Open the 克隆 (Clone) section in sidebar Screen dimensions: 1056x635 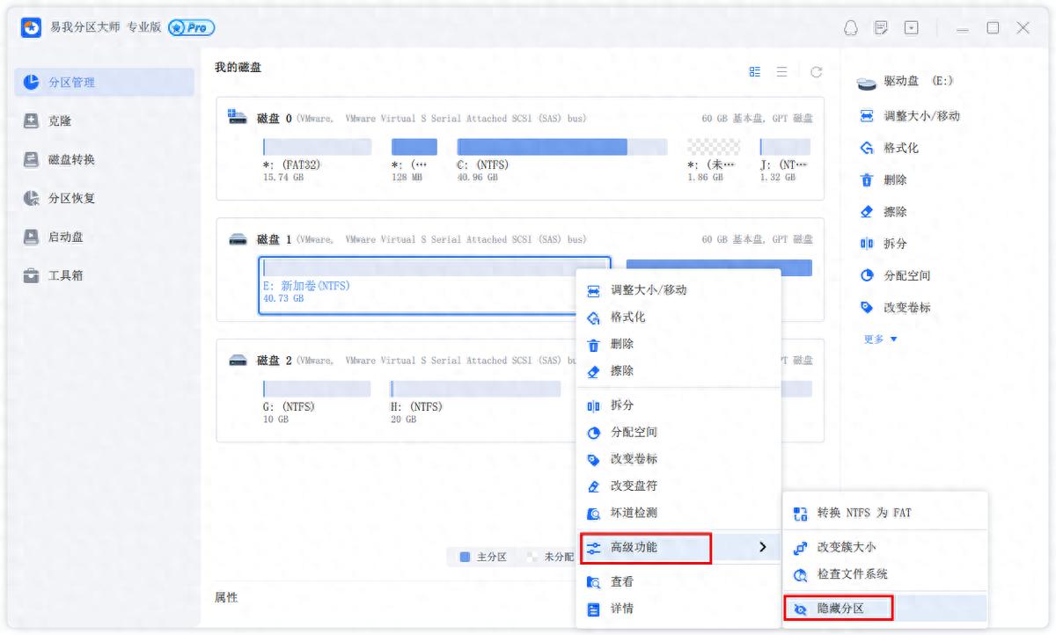[x=53, y=120]
